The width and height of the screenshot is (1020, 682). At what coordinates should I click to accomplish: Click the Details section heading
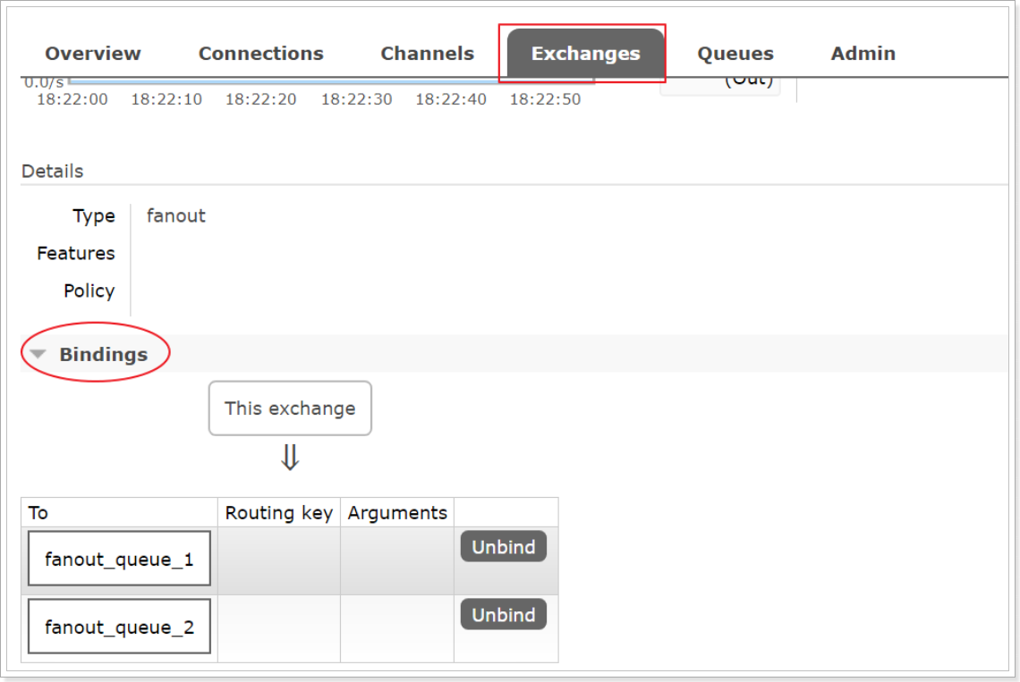[52, 171]
